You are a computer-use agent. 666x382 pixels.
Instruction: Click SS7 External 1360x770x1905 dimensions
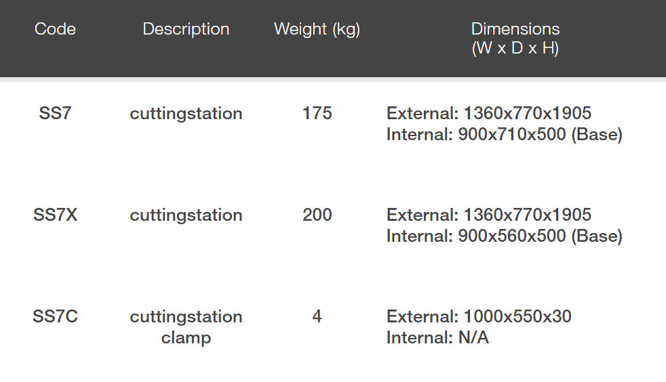489,113
